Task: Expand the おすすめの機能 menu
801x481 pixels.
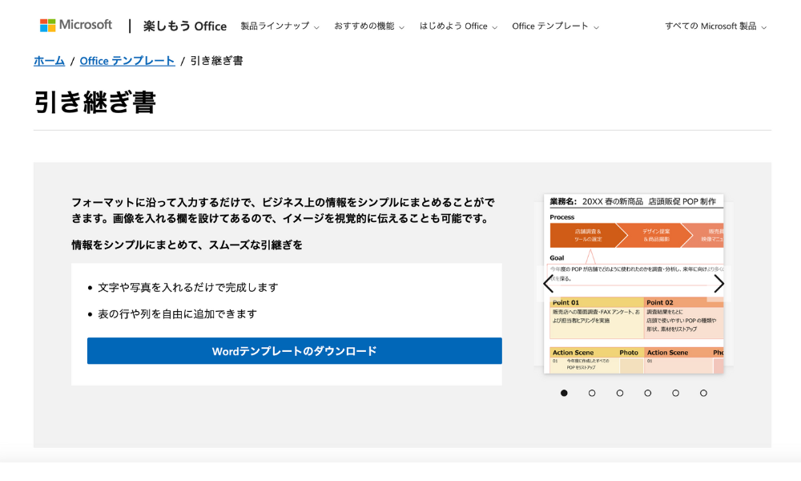Action: [x=368, y=26]
